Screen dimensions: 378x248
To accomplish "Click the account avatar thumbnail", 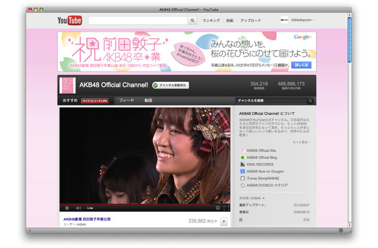I will point(284,20).
